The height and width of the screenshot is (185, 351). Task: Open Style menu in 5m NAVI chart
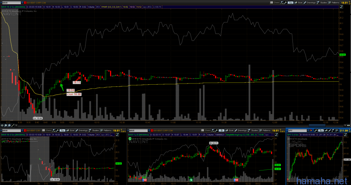coord(70,130)
